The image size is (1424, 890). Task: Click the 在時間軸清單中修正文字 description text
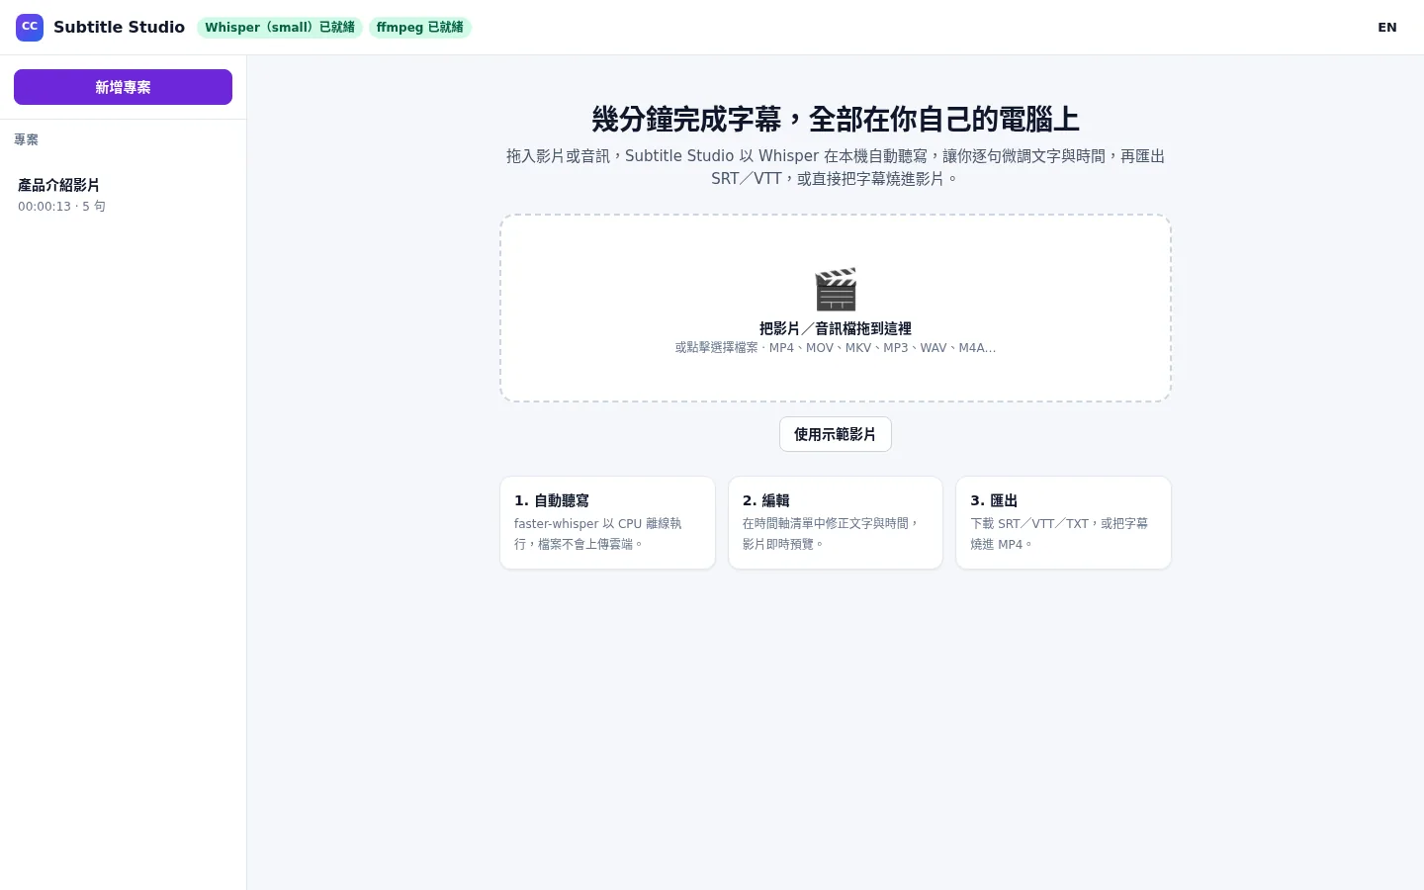(831, 534)
